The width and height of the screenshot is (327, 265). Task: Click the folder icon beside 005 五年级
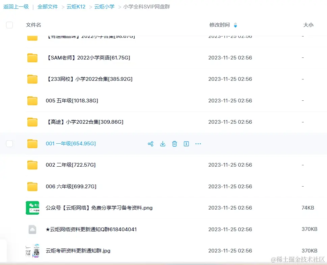click(32, 100)
